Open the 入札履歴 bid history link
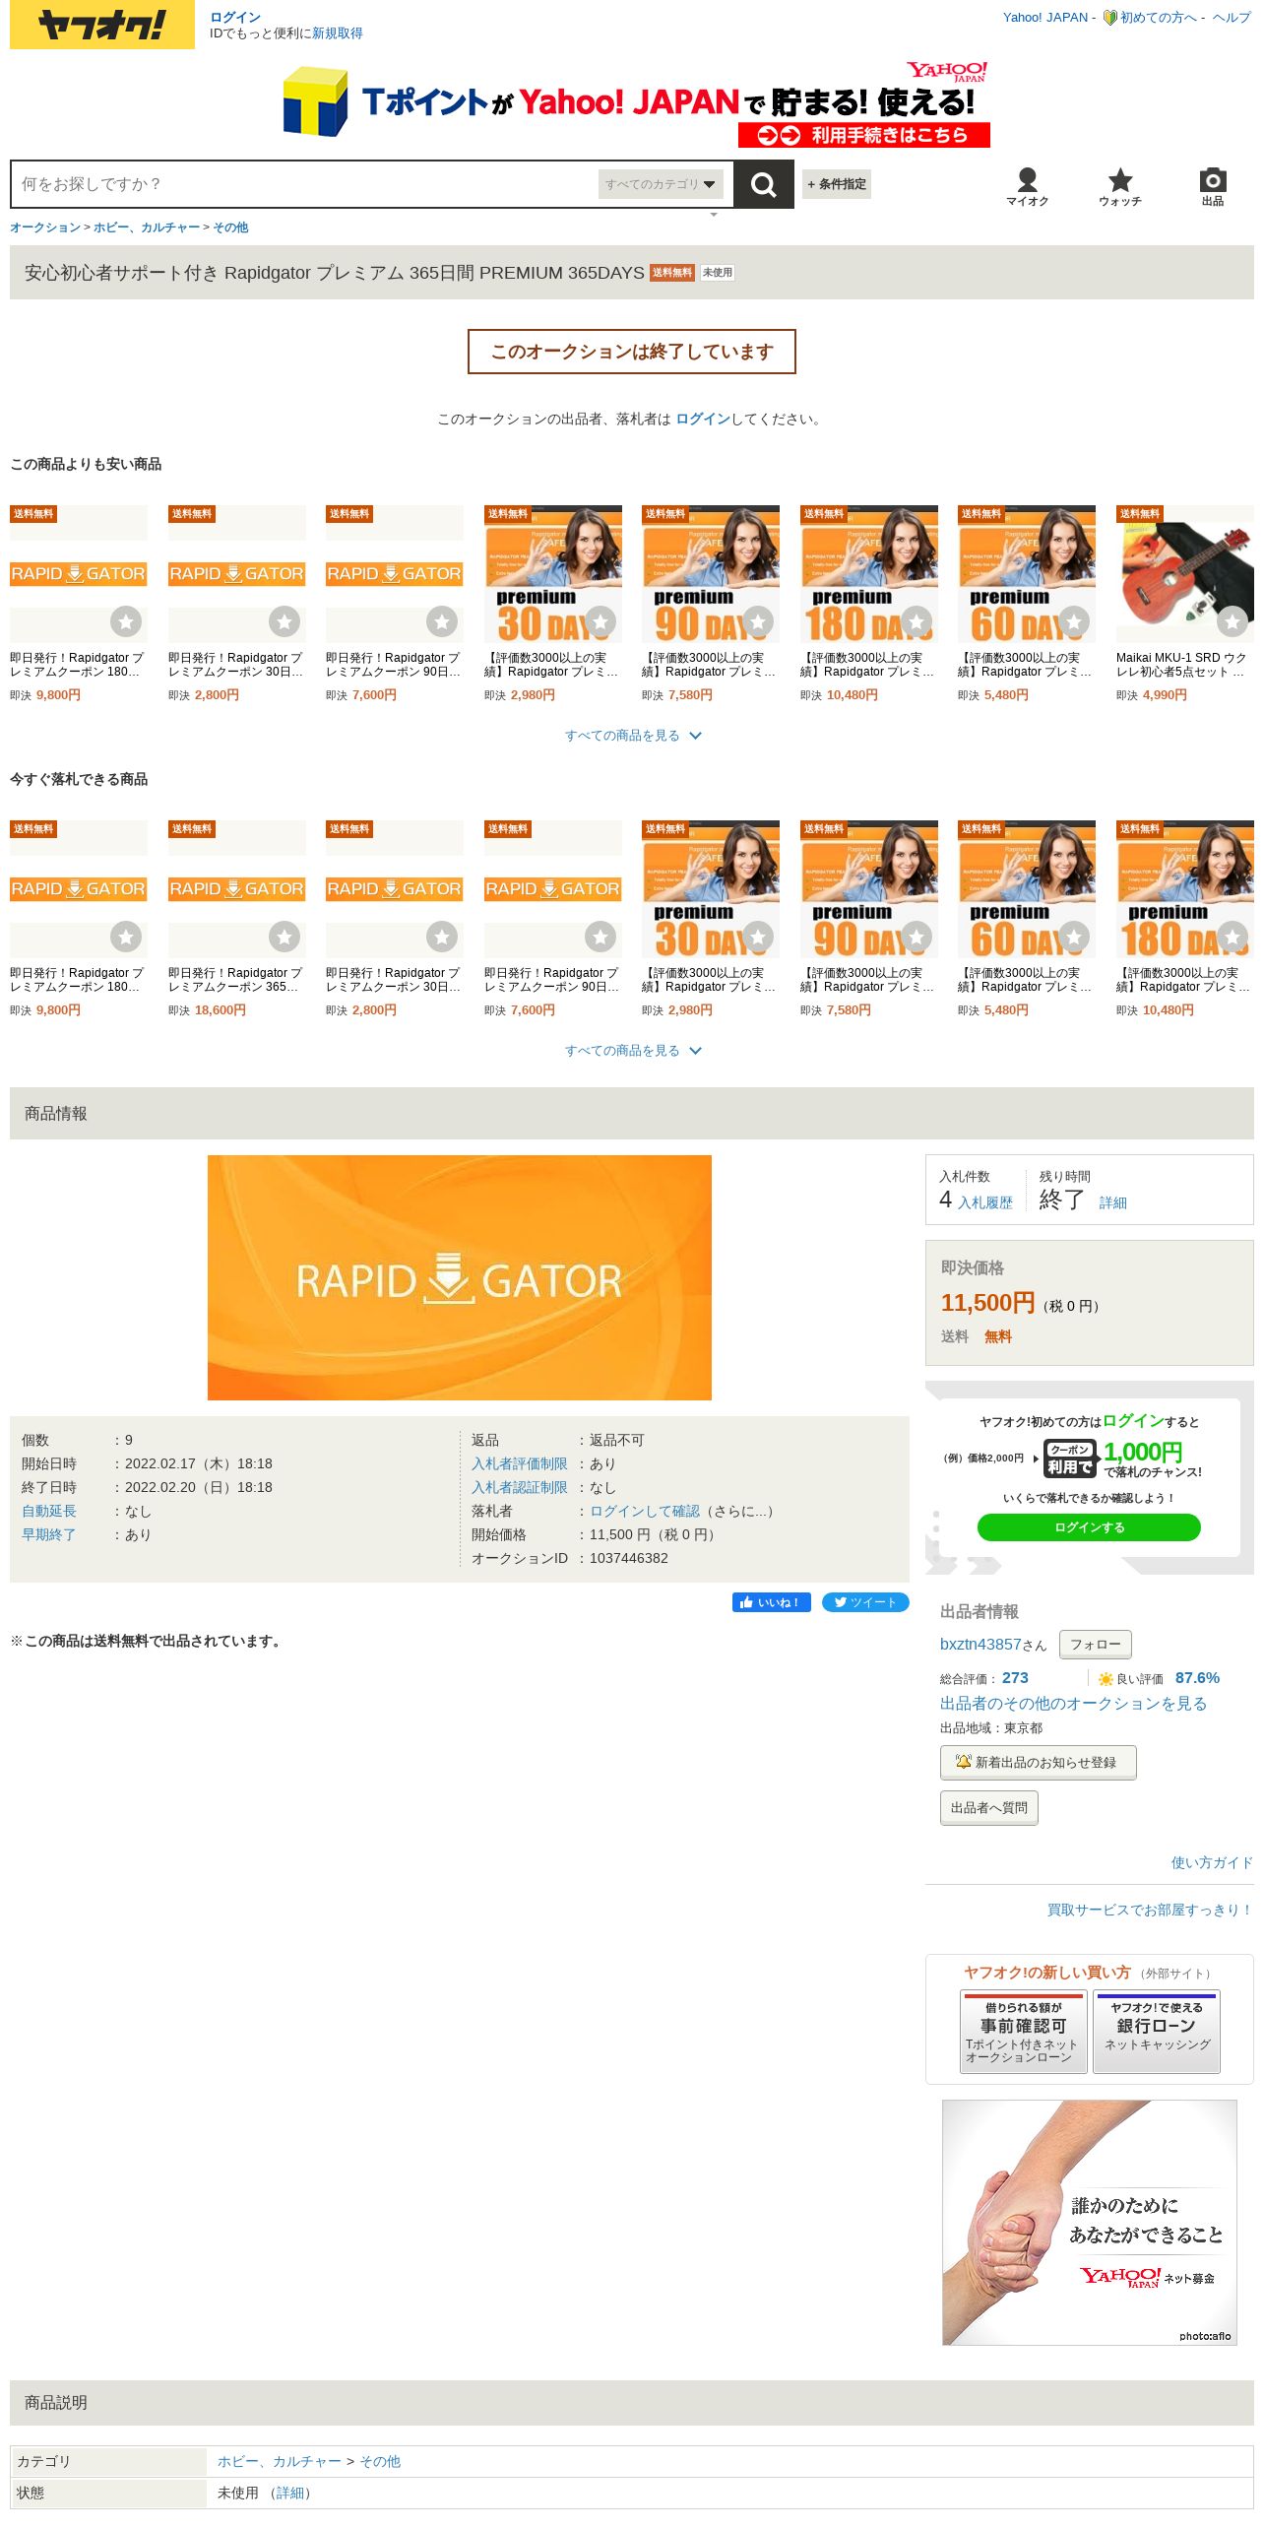Viewport: 1264px width, 2529px height. (x=984, y=1203)
